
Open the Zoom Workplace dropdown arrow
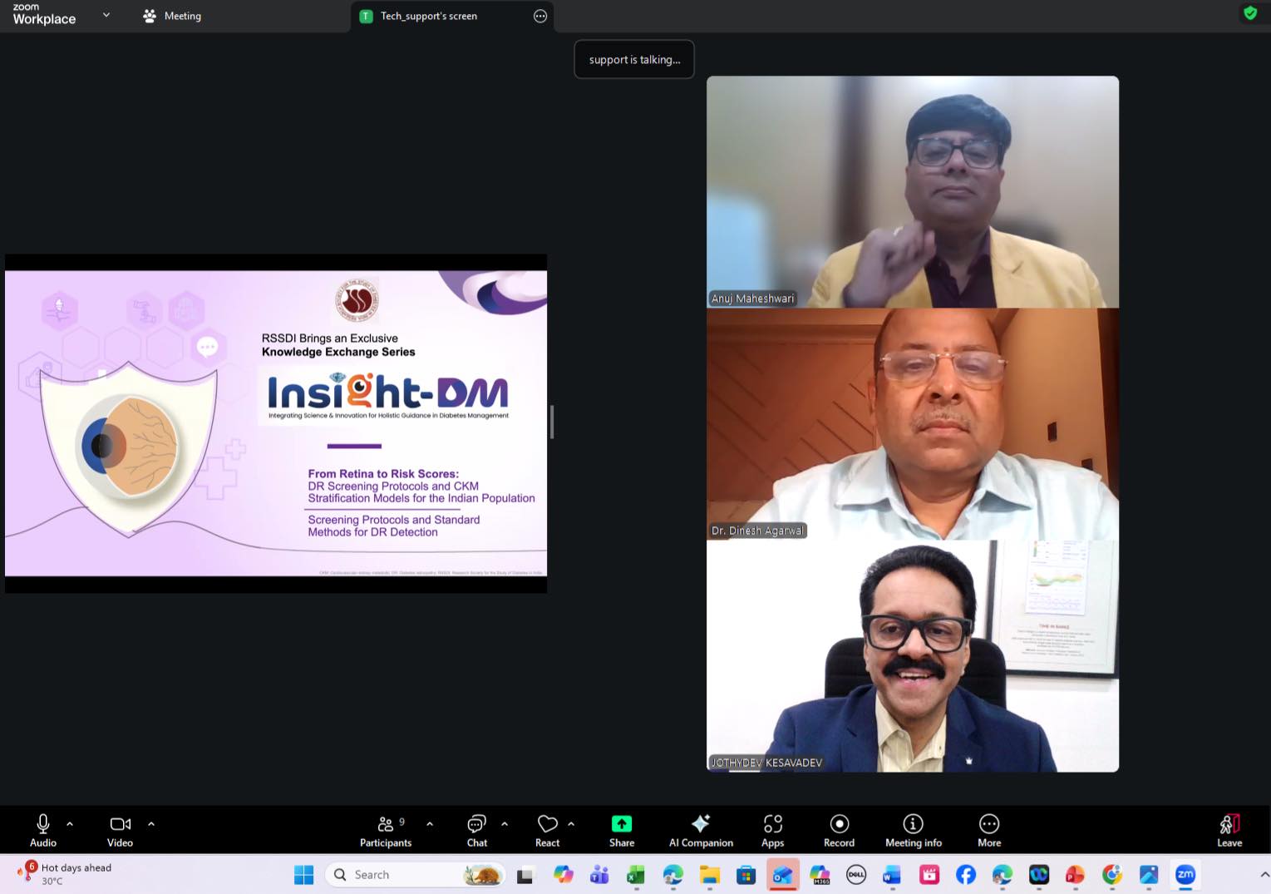click(x=106, y=15)
